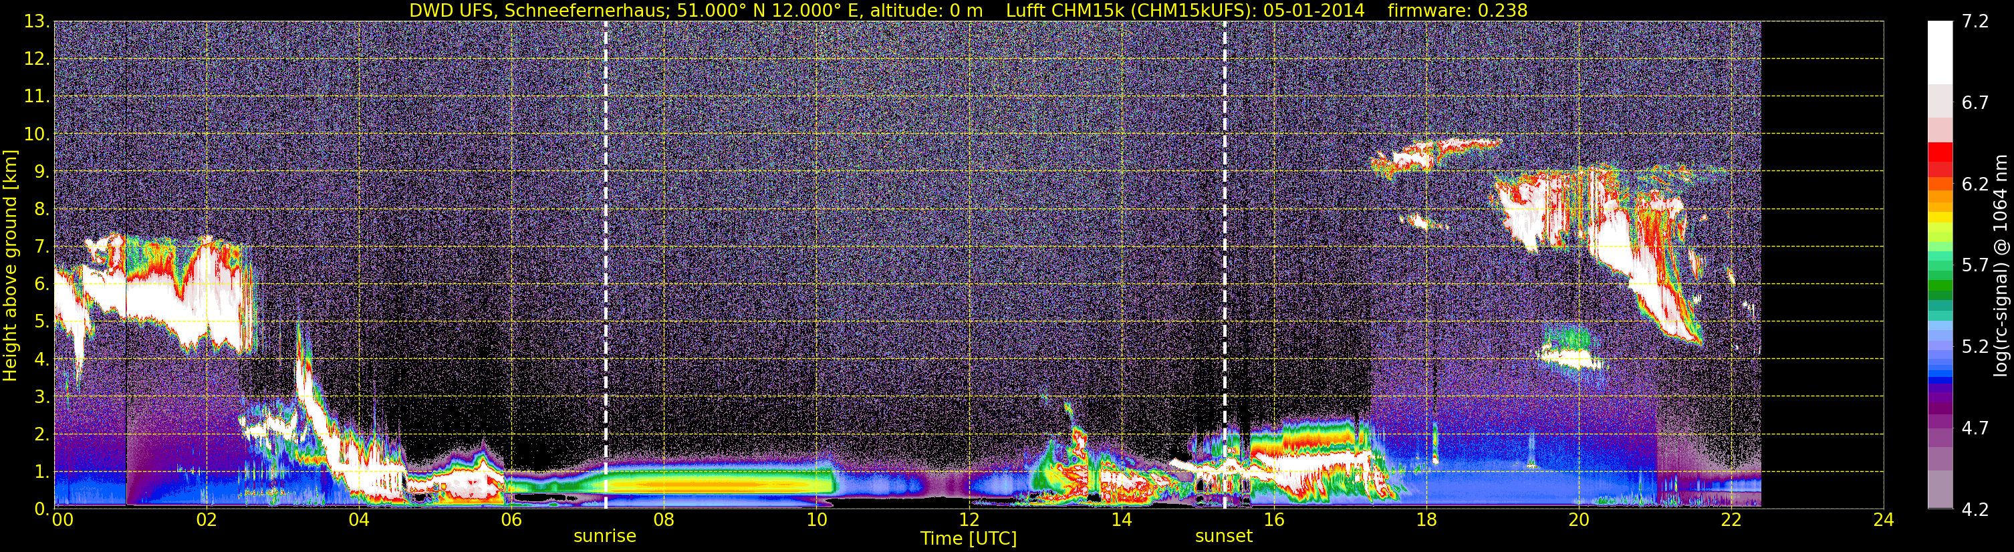Click the red band of the colorbar
This screenshot has width=2014, height=552.
point(1939,160)
